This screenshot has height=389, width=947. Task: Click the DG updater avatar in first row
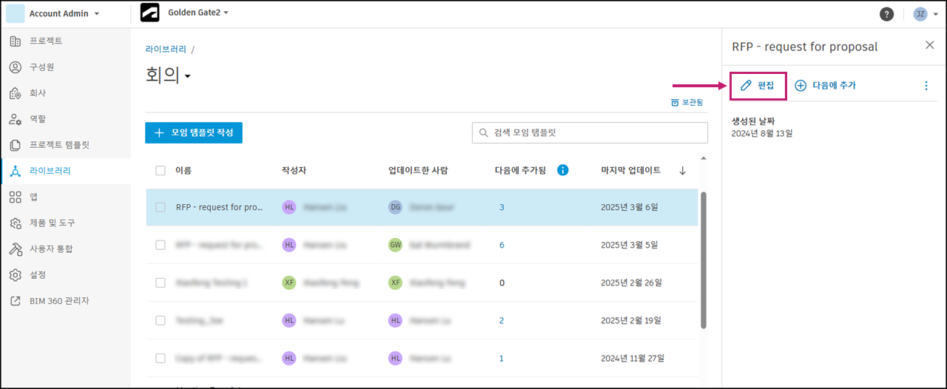click(x=395, y=207)
